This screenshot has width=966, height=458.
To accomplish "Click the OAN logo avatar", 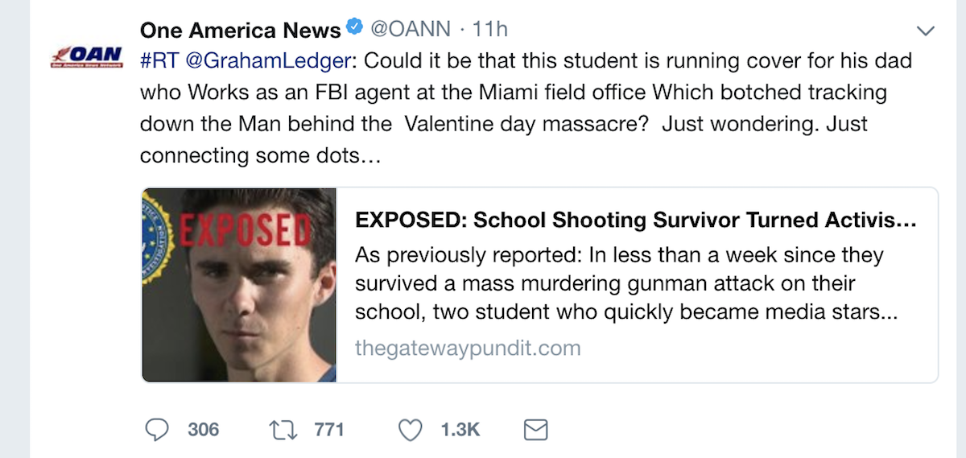I will [86, 58].
